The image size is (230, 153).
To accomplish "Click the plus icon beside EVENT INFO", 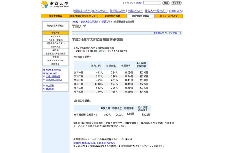I will coord(44,73).
